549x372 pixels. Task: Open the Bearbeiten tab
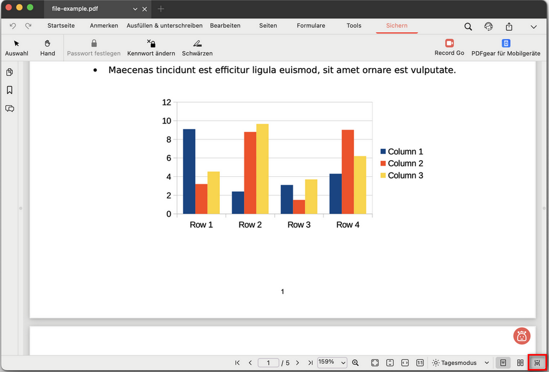coord(225,25)
